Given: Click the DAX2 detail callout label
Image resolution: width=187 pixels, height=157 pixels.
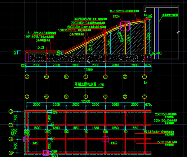Looking at the screenshot, I should pos(114,143).
